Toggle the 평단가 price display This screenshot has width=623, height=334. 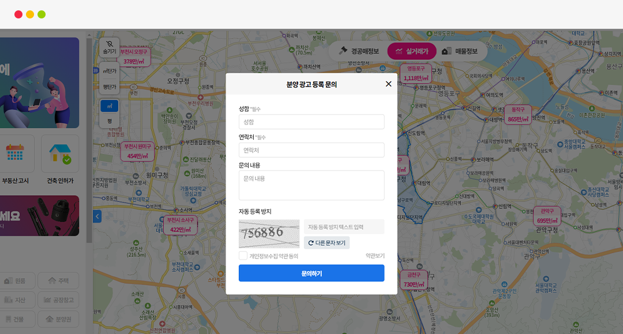click(x=110, y=87)
